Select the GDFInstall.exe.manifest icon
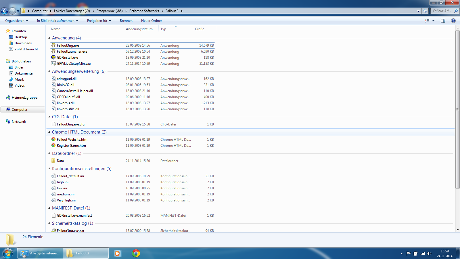This screenshot has width=460, height=259. click(x=53, y=215)
